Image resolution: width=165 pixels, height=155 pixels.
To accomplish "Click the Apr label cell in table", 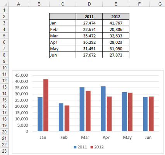I will pyautogui.click(x=63, y=42).
